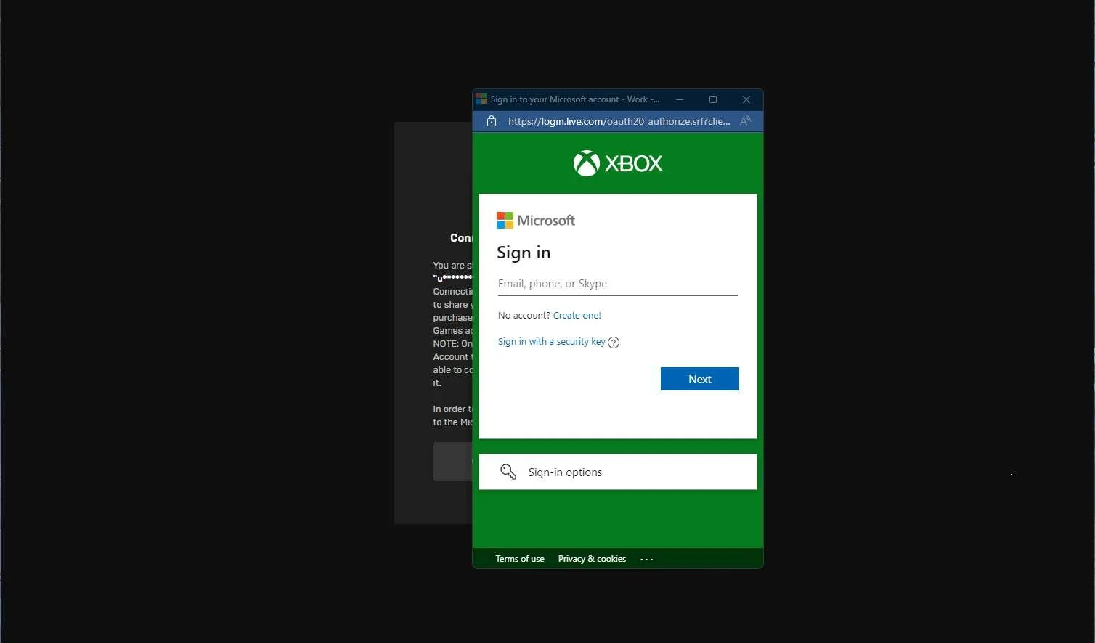This screenshot has width=1095, height=643.
Task: Click the 'No account?' text
Action: point(524,316)
